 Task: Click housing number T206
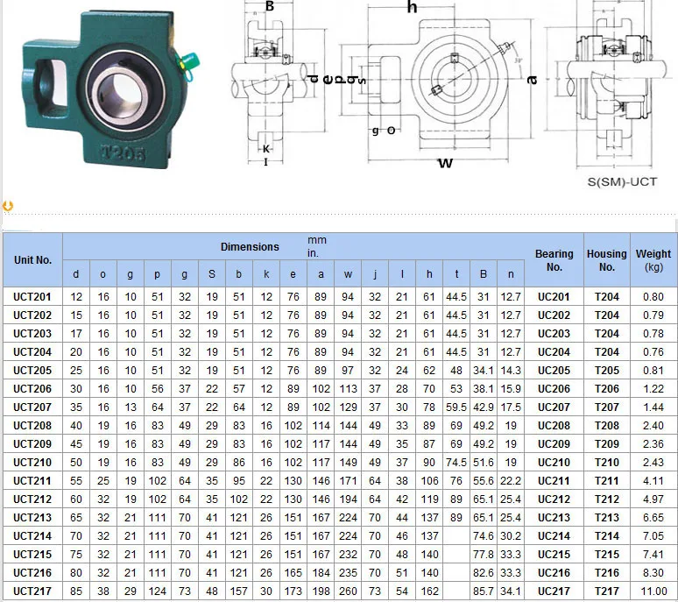606,389
